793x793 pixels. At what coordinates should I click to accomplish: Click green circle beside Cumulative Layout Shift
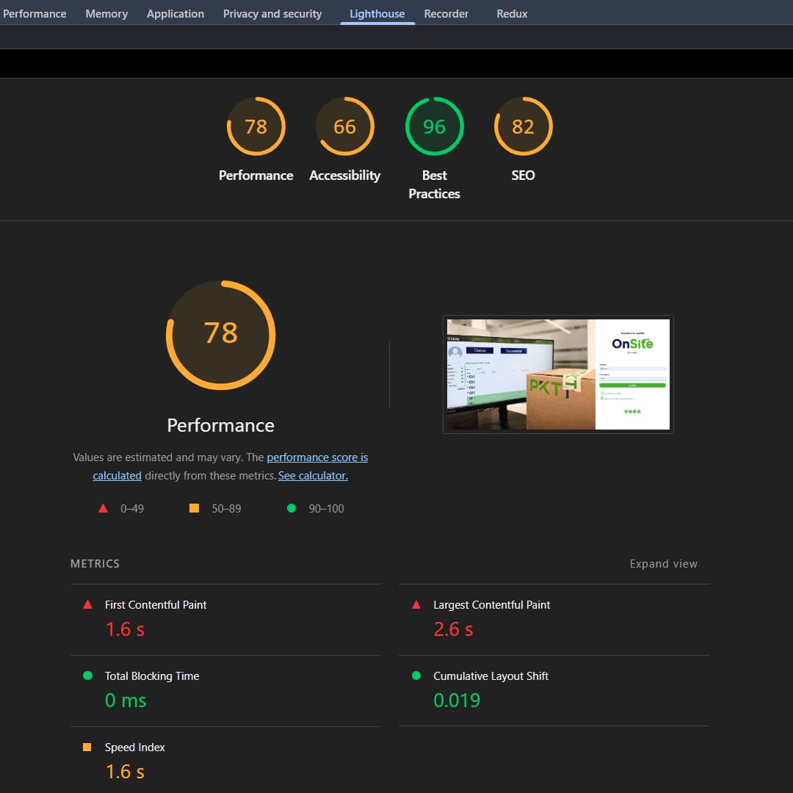(x=416, y=676)
